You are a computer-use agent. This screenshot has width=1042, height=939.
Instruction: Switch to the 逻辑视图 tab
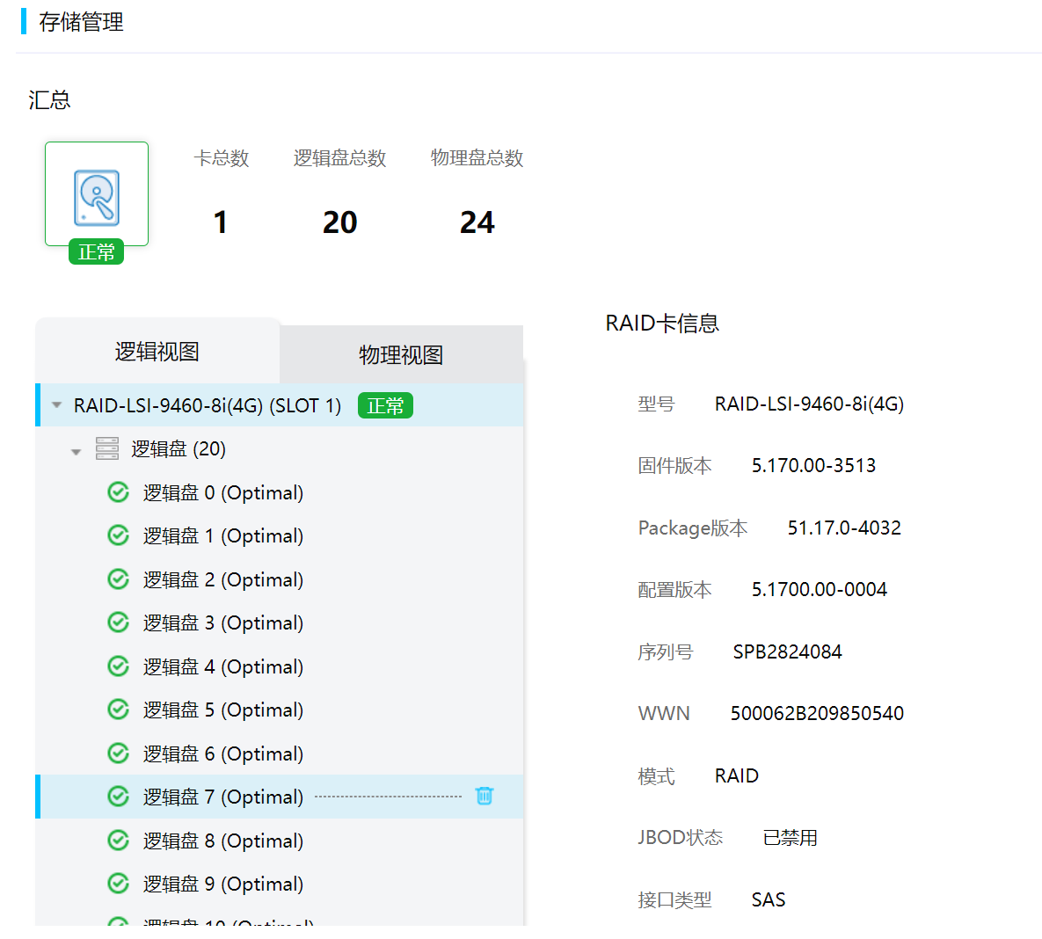pyautogui.click(x=157, y=352)
